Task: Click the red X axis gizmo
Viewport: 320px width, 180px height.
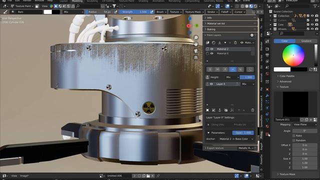Action: click(x=188, y=26)
